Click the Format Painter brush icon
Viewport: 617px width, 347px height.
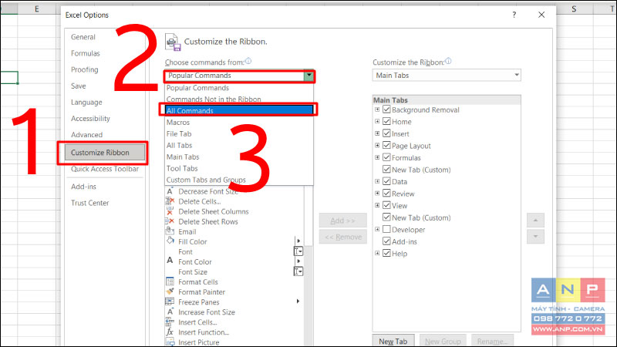(170, 291)
